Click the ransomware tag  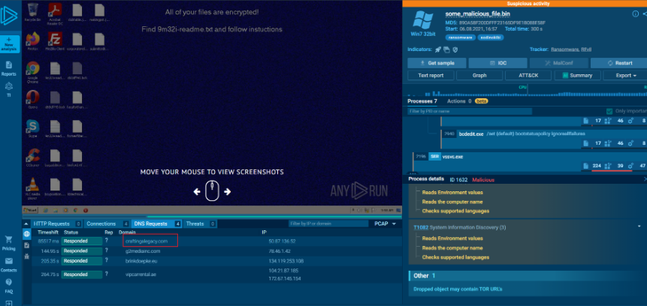click(x=460, y=37)
